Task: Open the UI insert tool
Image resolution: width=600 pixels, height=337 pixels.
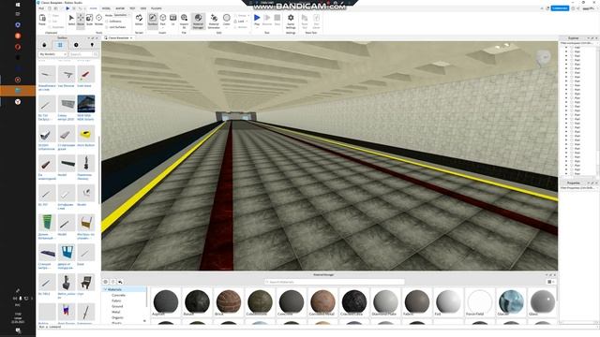Action: point(172,20)
